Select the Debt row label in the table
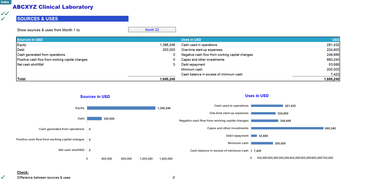 21,50
